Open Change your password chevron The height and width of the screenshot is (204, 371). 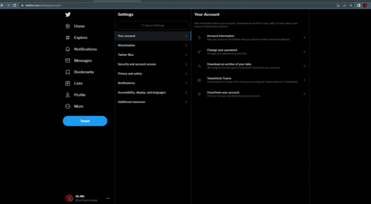(304, 52)
